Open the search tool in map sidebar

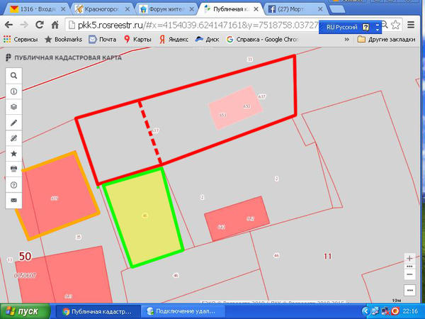(x=13, y=75)
